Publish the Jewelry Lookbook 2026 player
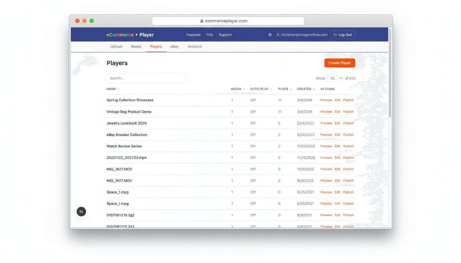461x263 pixels. click(x=348, y=123)
